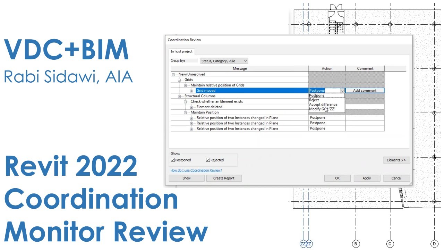Click the Add comment button
Screen dimensions: 444x250
coord(365,91)
